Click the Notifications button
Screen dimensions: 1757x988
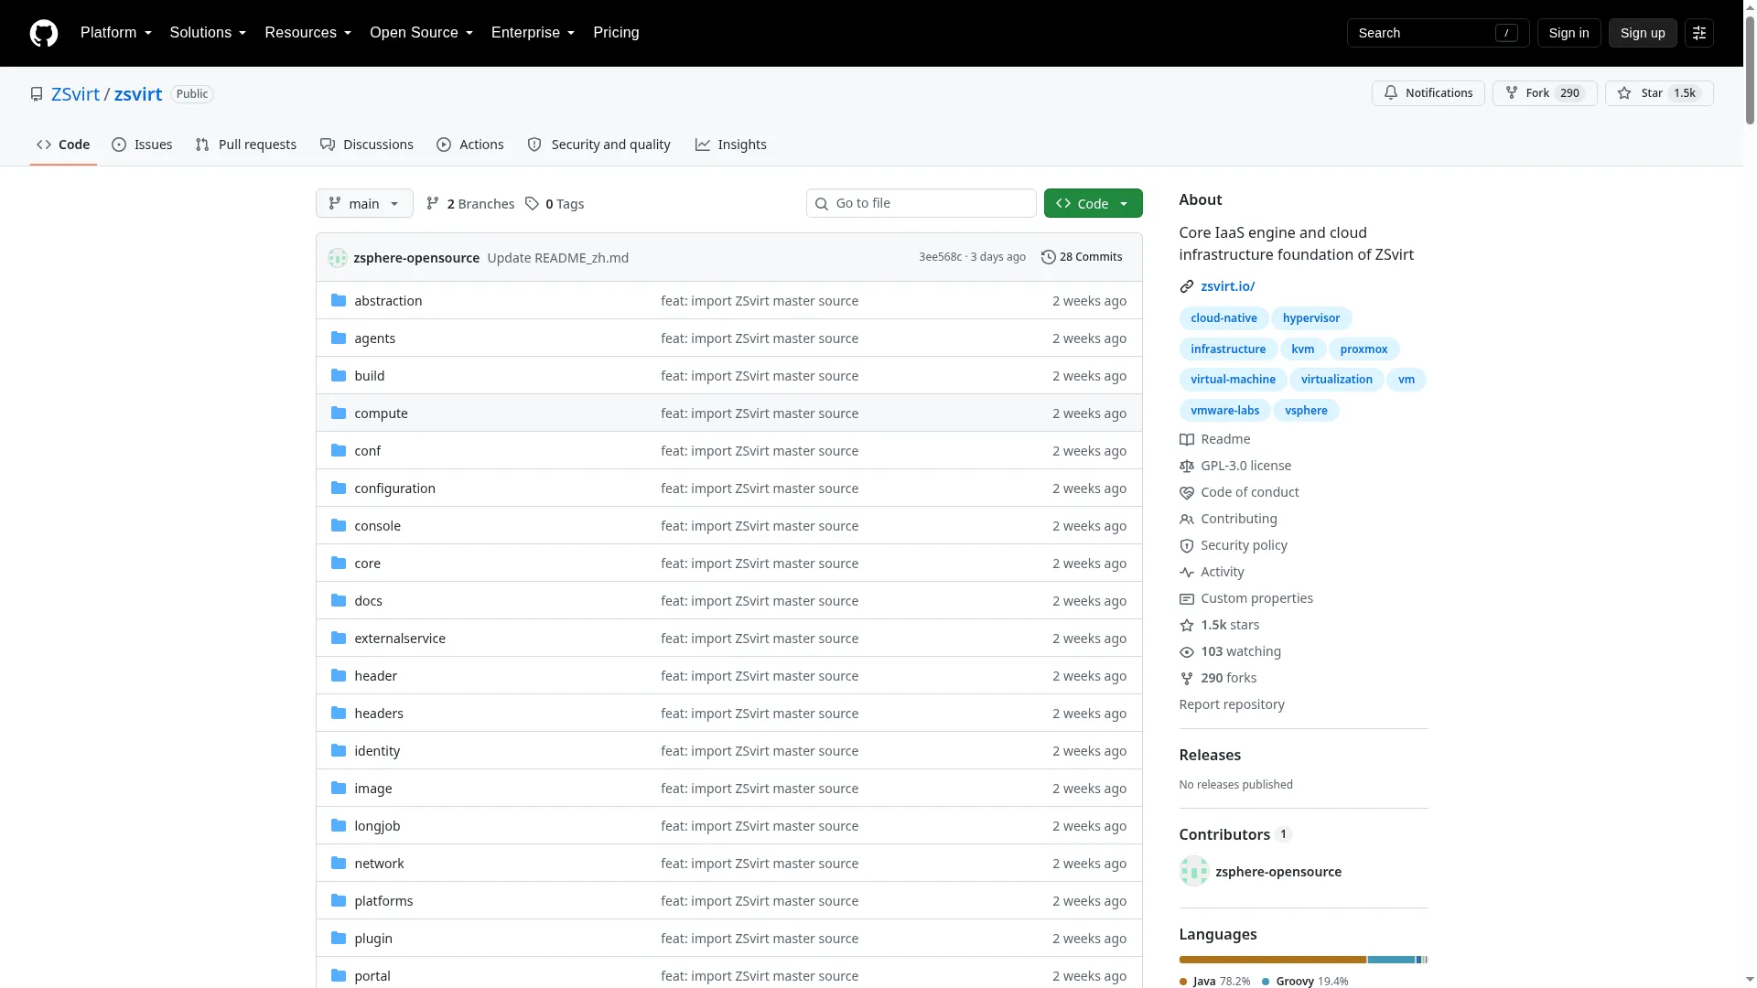click(1428, 93)
